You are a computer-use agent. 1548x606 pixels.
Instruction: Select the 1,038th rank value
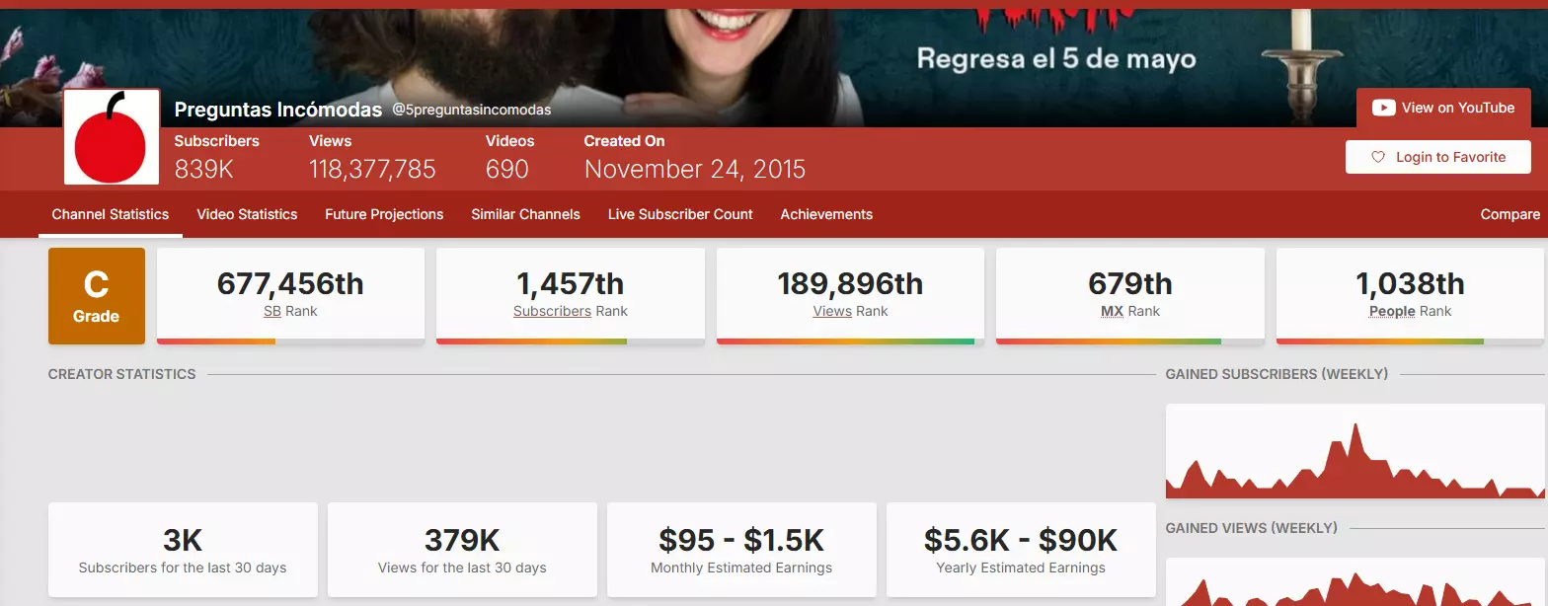(x=1410, y=284)
